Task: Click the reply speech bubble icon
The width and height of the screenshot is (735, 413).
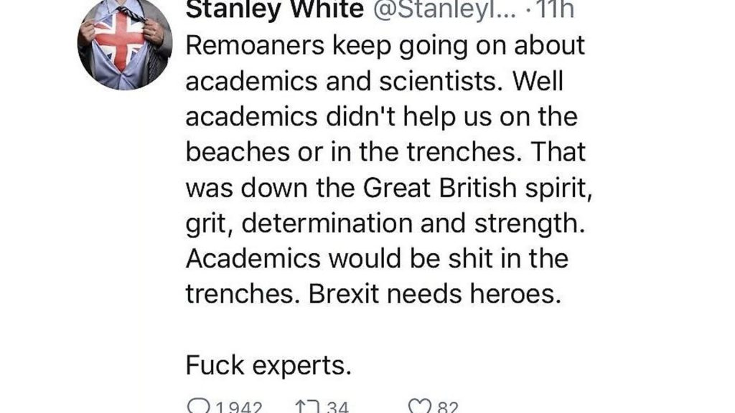Action: pos(198,407)
